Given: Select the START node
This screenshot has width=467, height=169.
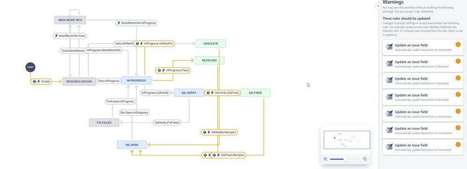Looking at the screenshot, I should [x=30, y=67].
